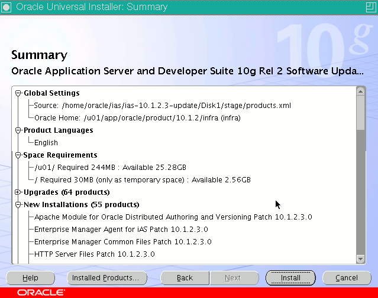
Task: Click the Summary heading text
Action: [x=39, y=55]
